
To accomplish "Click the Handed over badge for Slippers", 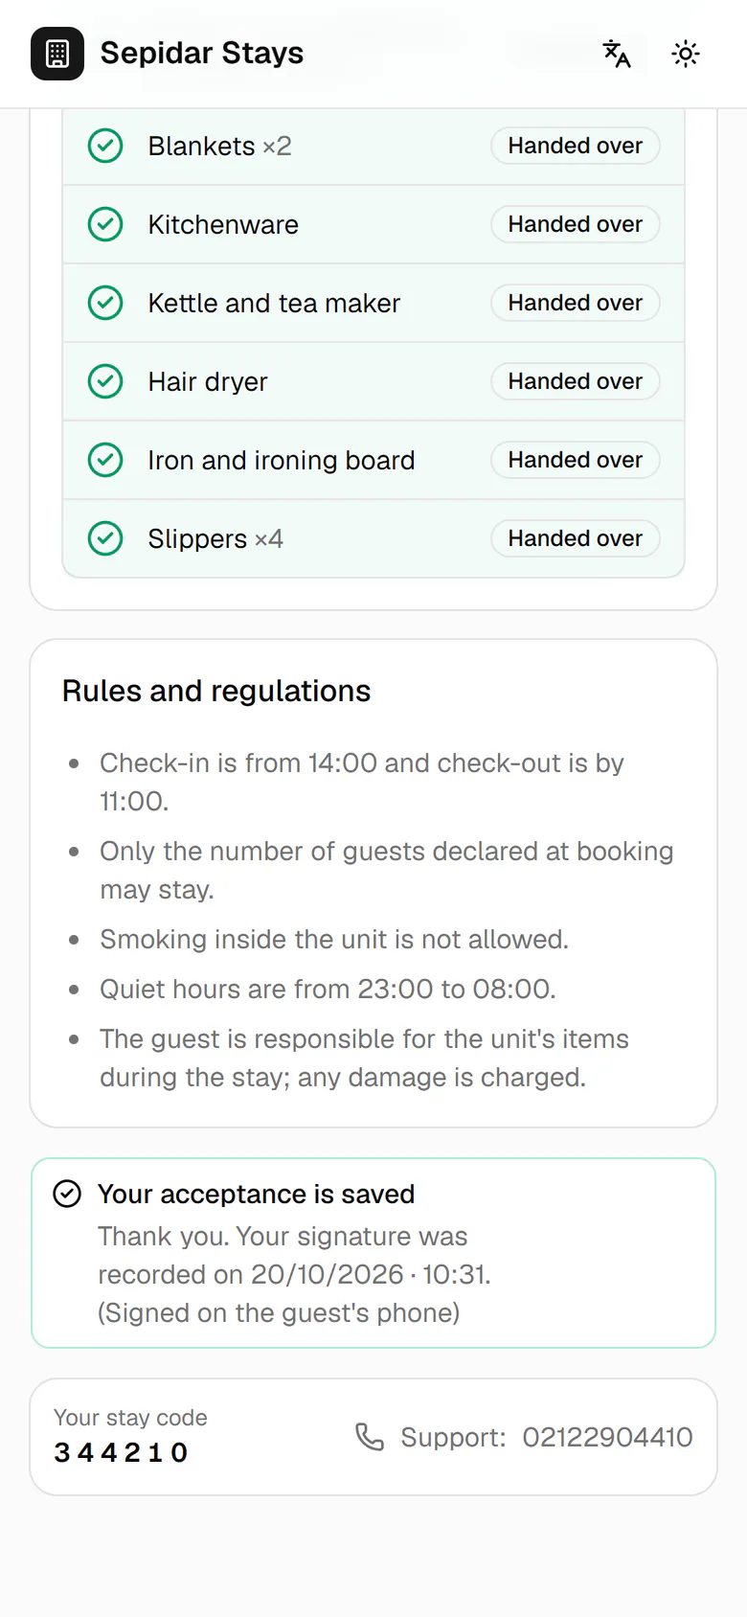I will coord(576,538).
